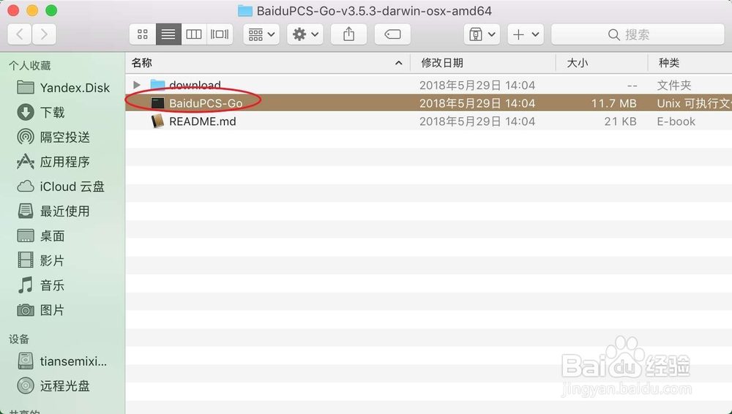The height and width of the screenshot is (414, 732).
Task: Open the gear action menu
Action: pos(305,34)
